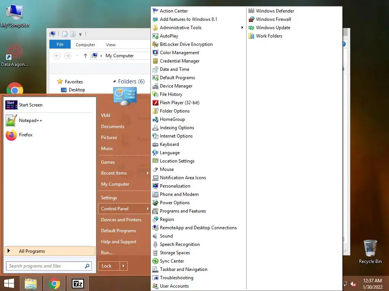Open Work Folders icon

[251, 36]
